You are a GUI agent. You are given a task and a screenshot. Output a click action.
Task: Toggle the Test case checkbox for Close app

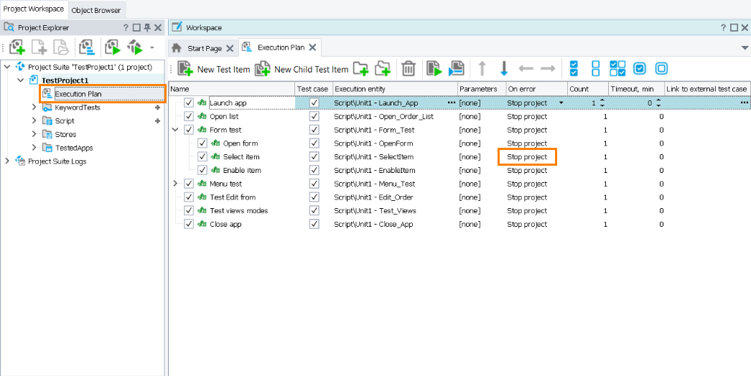[x=314, y=224]
